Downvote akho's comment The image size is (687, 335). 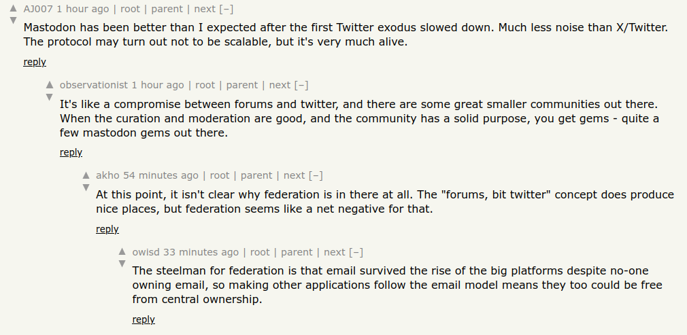(x=86, y=187)
